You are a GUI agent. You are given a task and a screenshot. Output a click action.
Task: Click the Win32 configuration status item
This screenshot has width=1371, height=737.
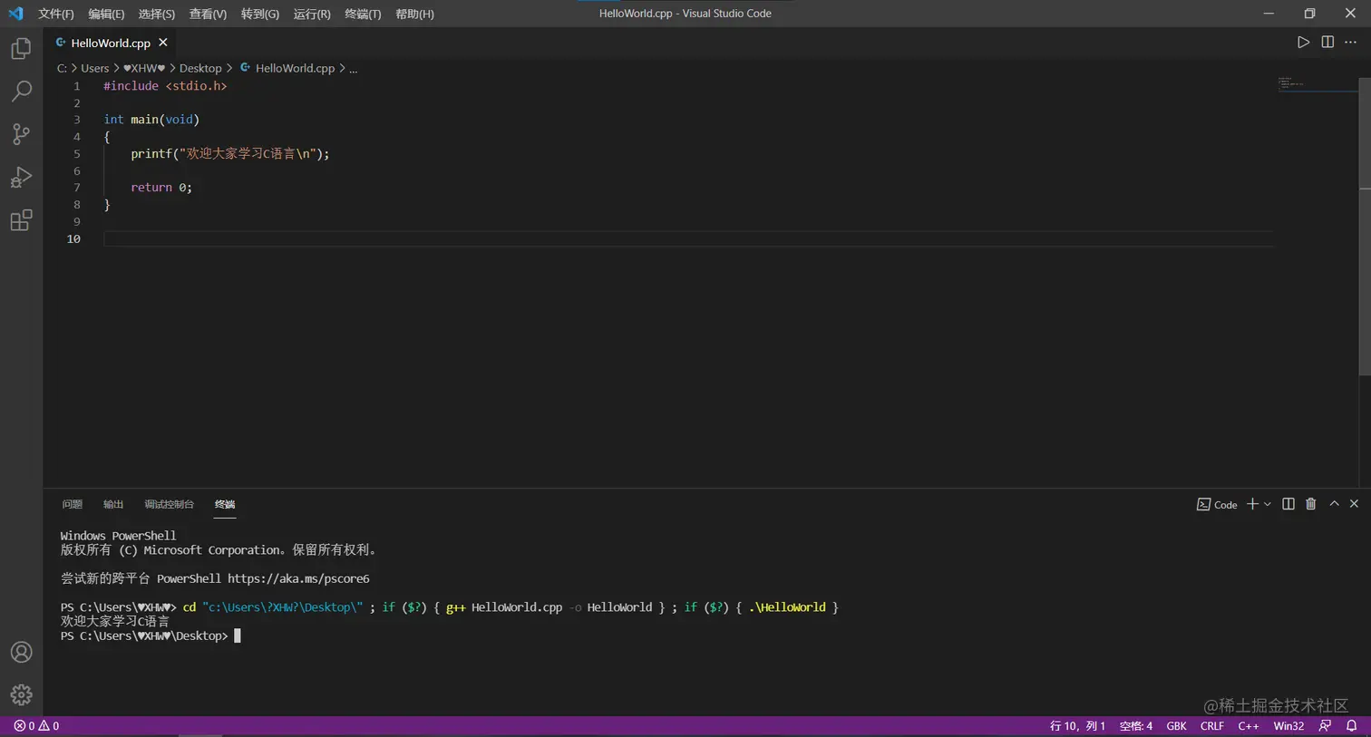coord(1288,726)
